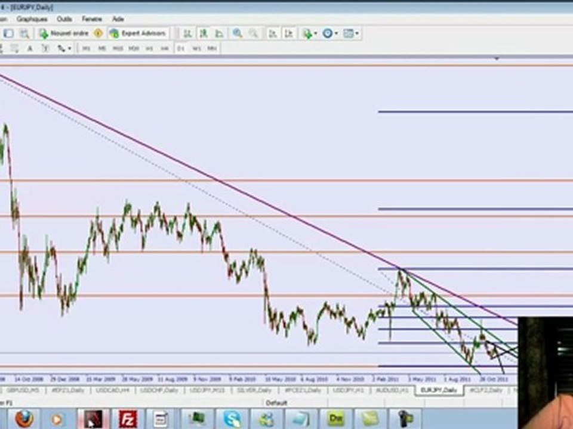Open the AUDUSD,H1 chart tab
The image size is (573, 429).
pyautogui.click(x=393, y=390)
